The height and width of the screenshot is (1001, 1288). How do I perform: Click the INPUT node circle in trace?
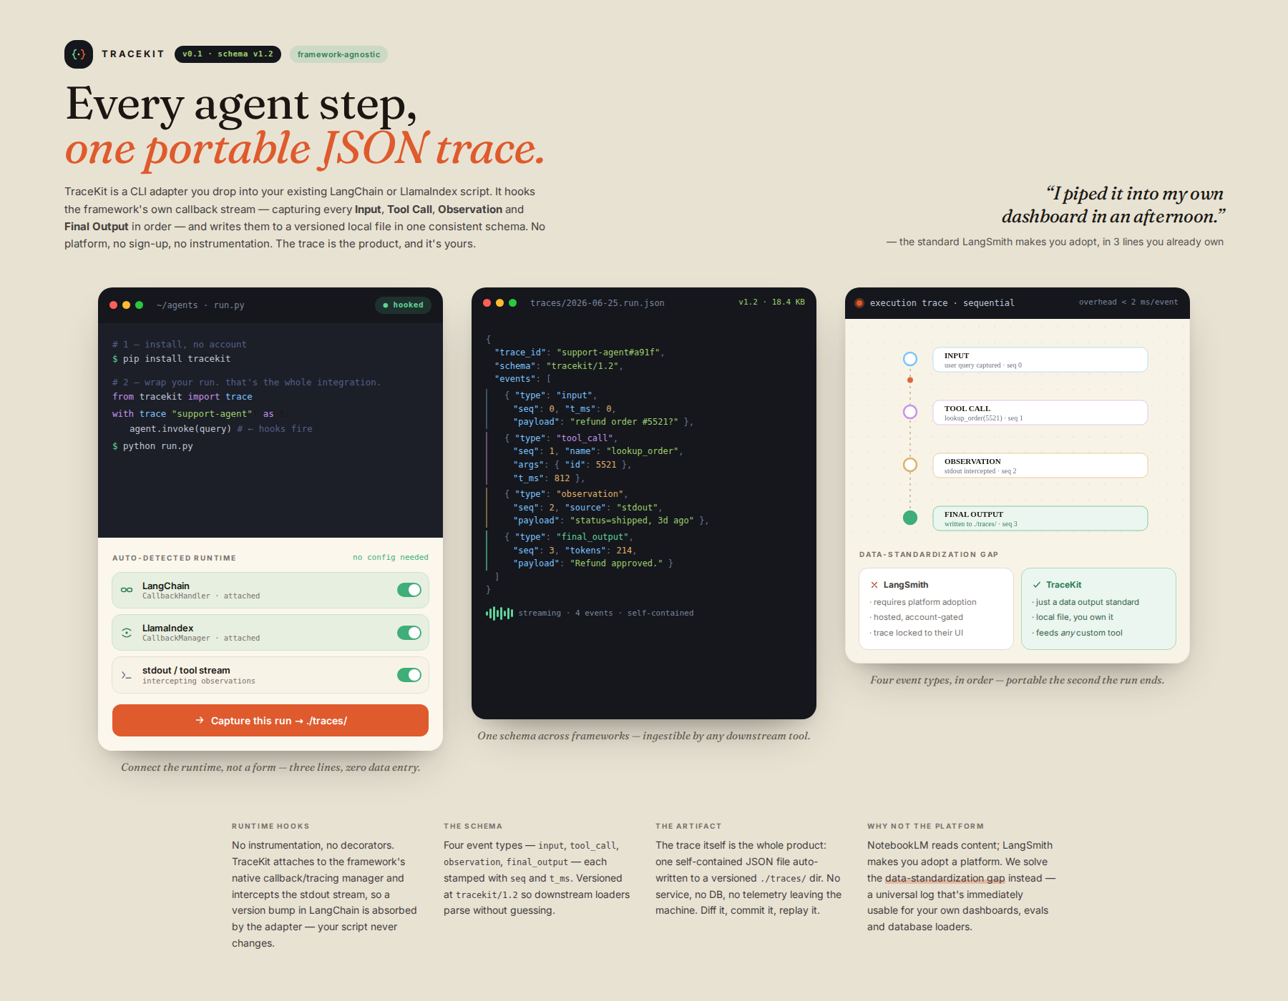point(910,359)
